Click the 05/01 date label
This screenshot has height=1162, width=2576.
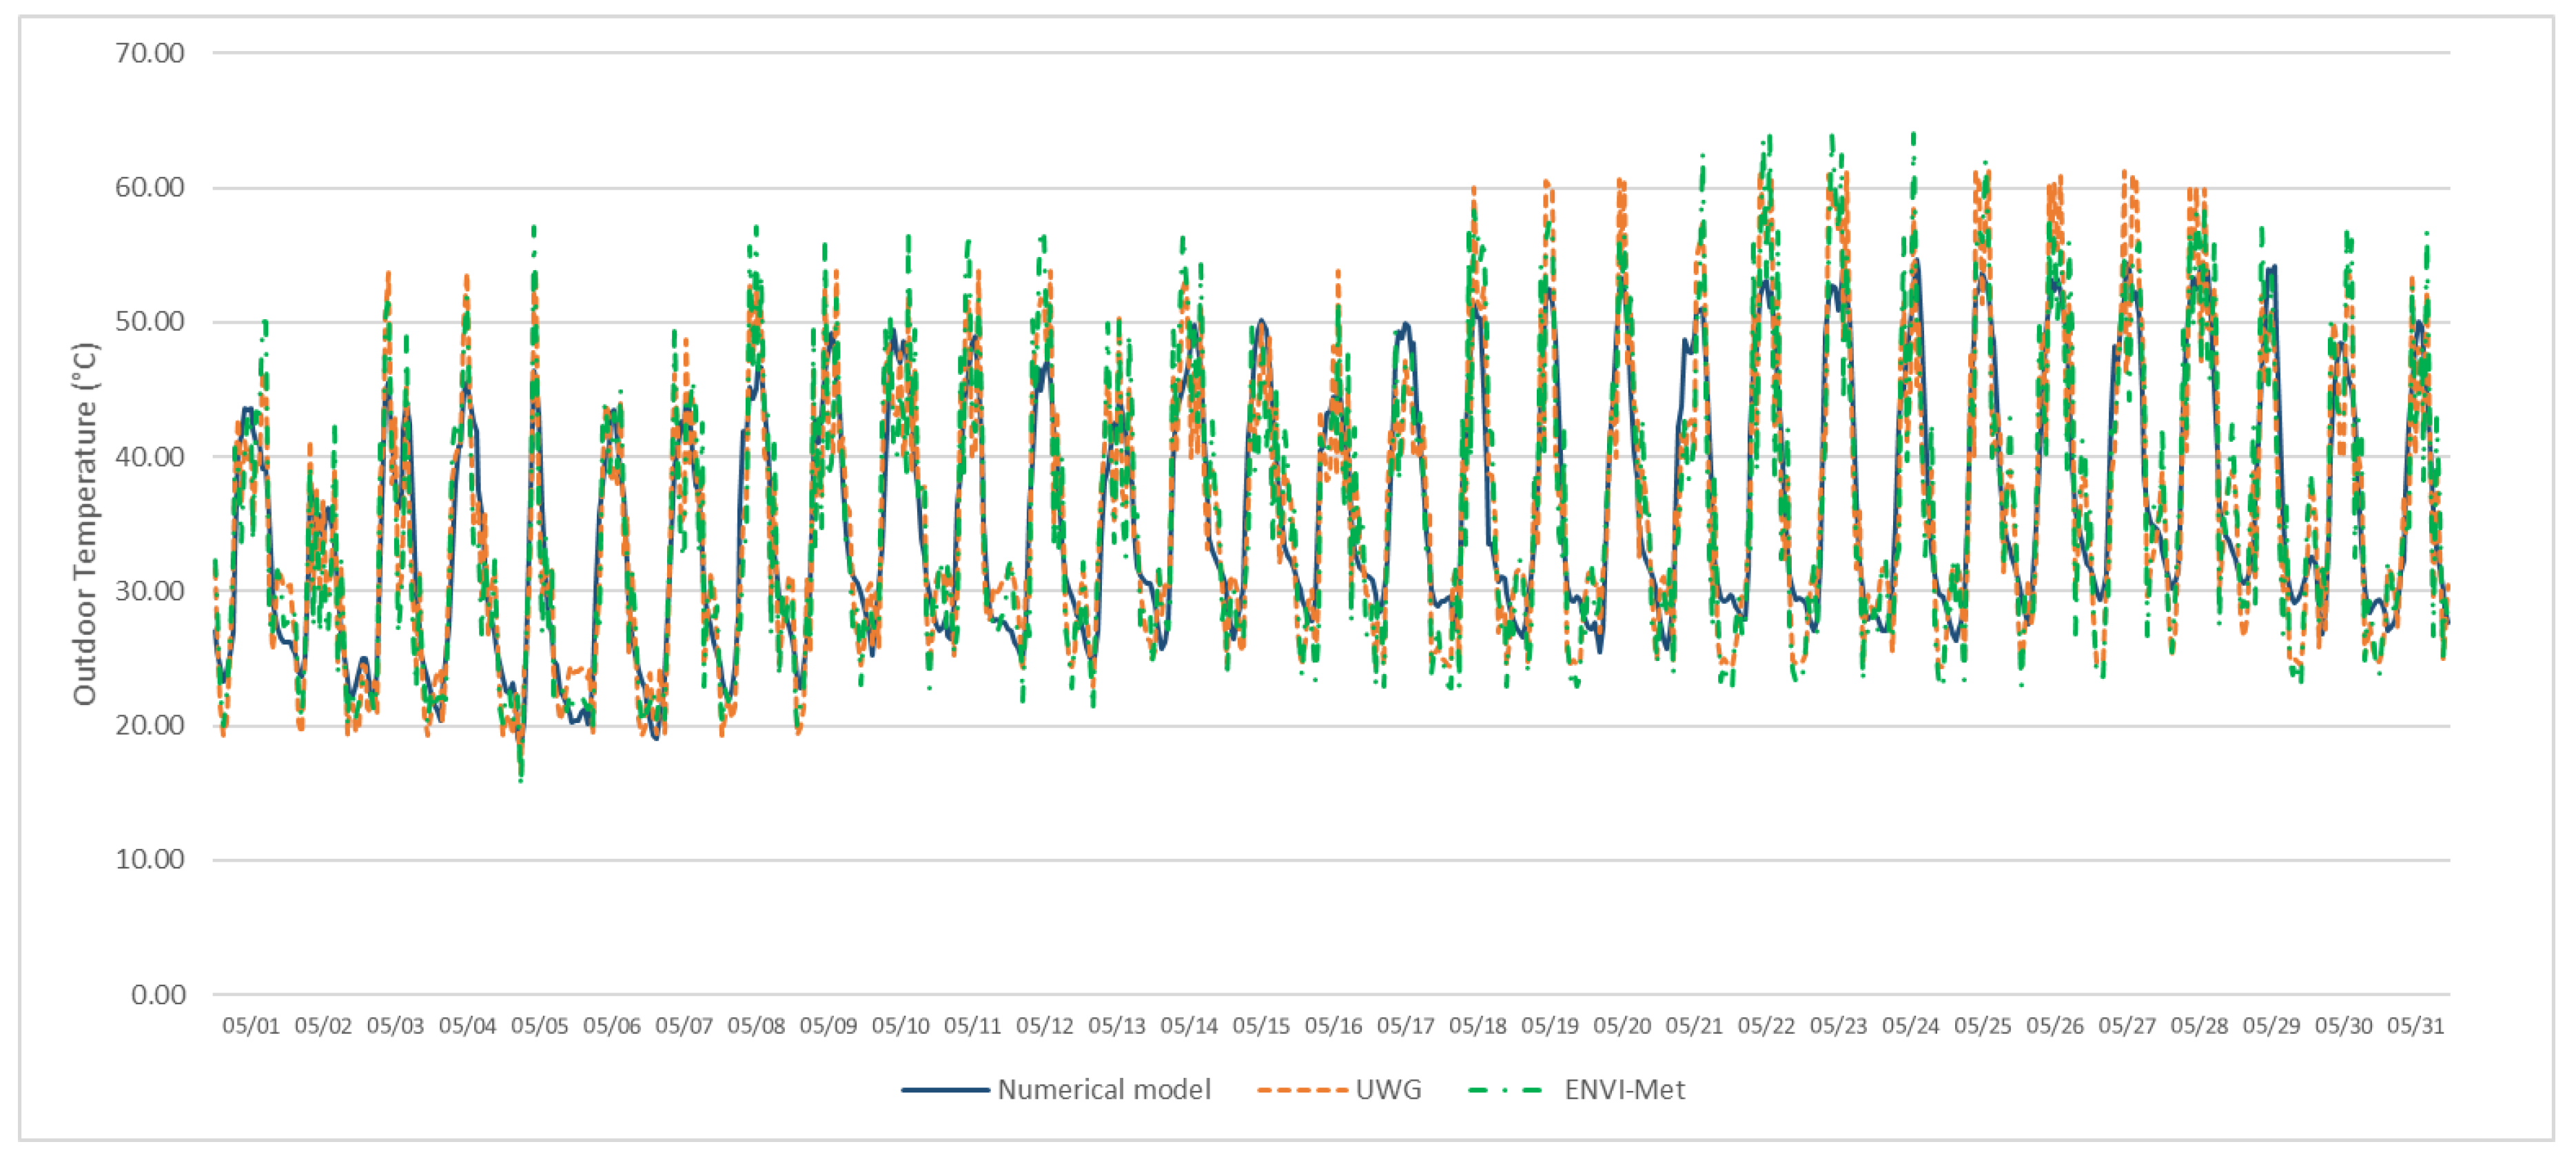(251, 1025)
